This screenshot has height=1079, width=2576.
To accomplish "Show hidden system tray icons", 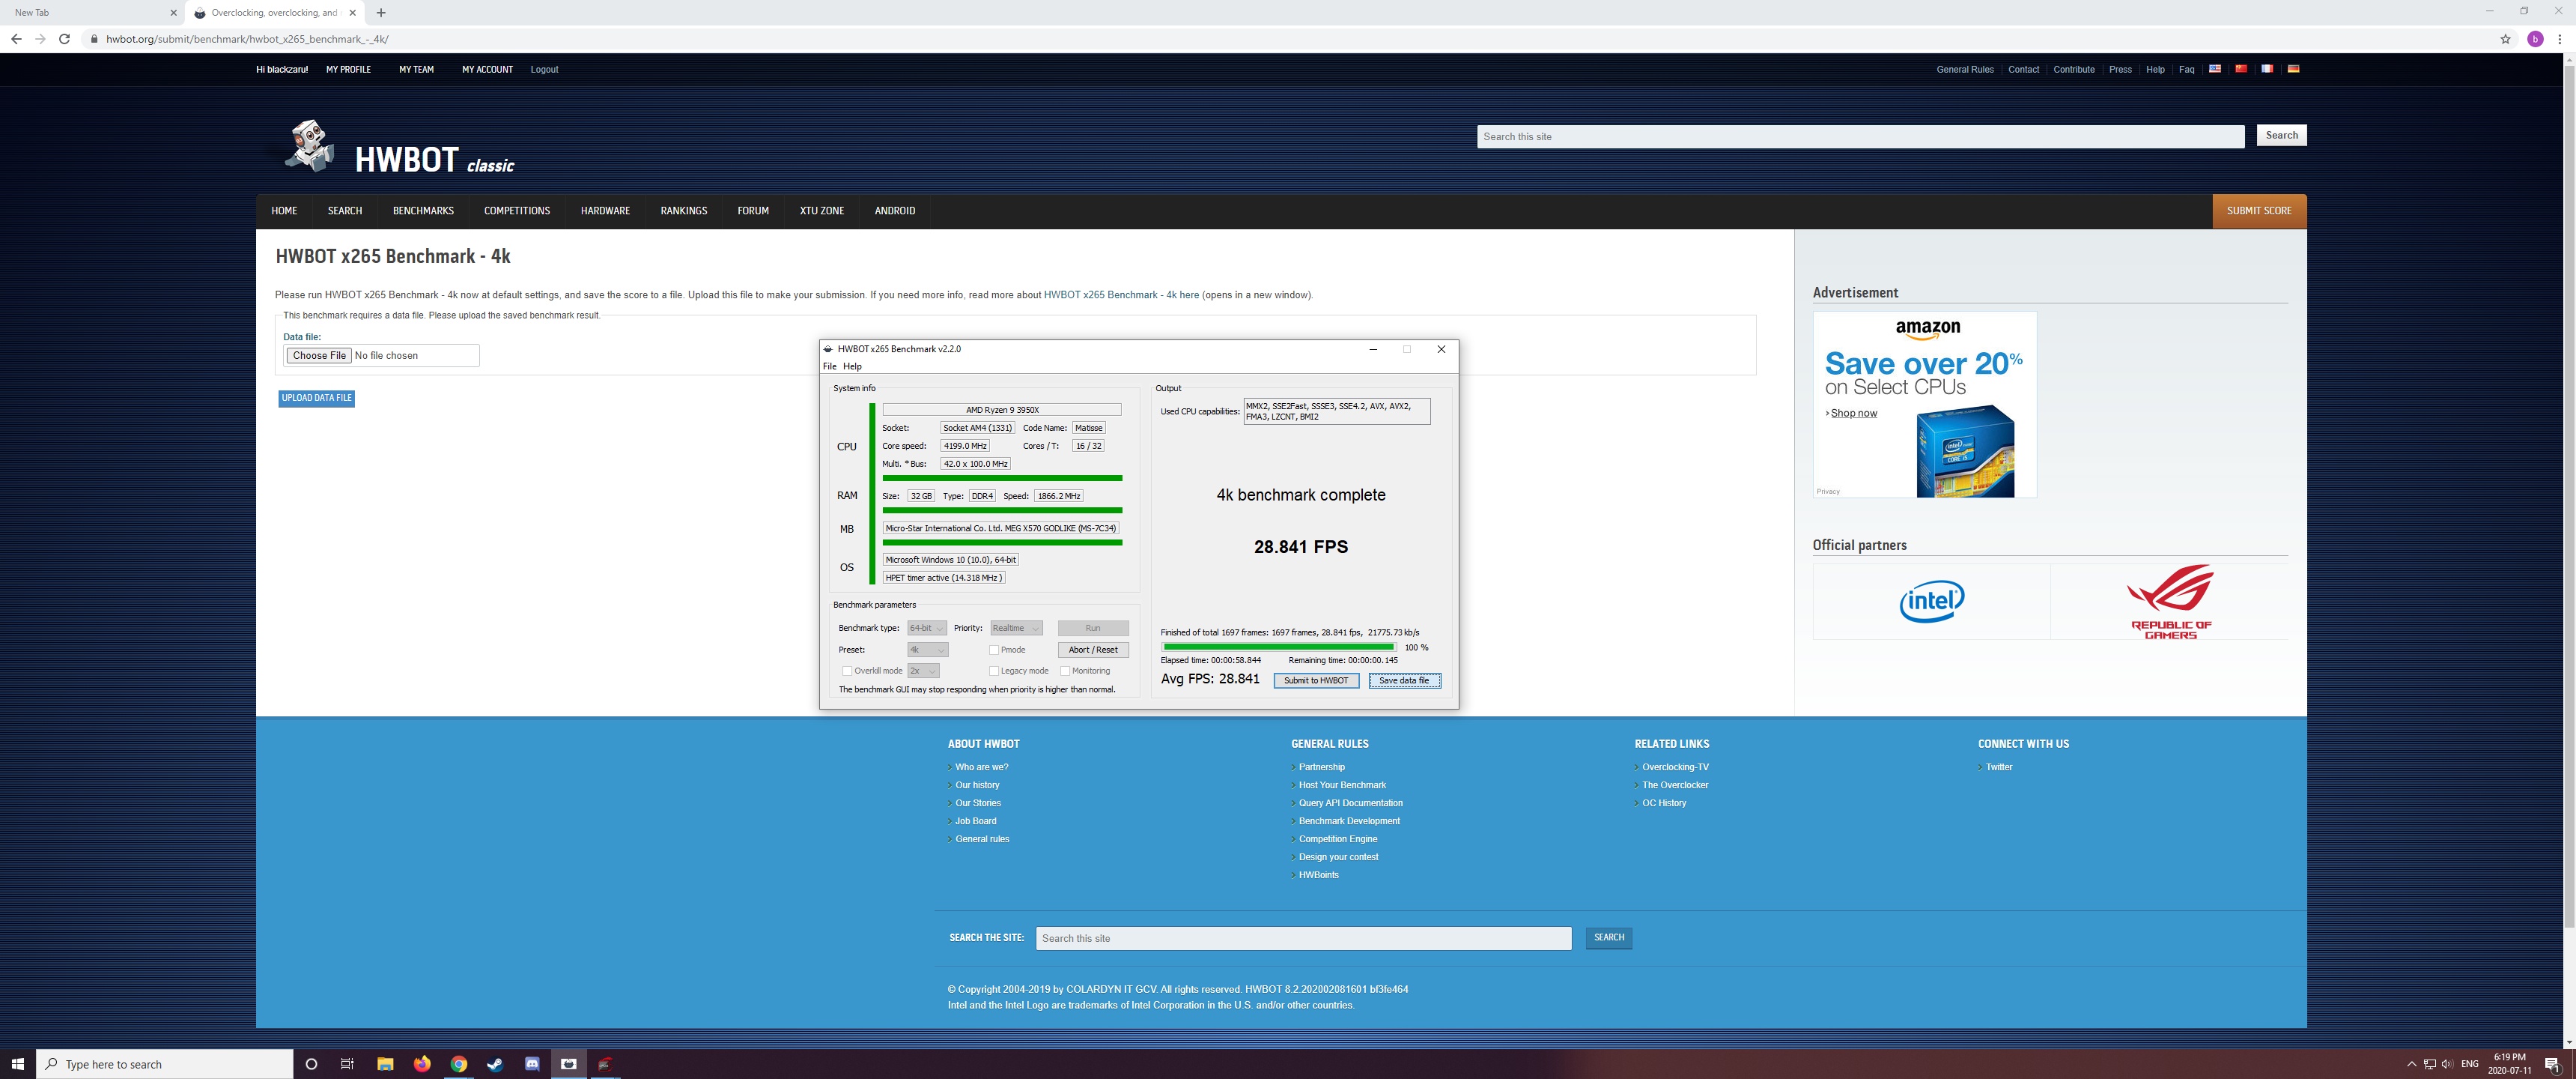I will (x=2411, y=1064).
